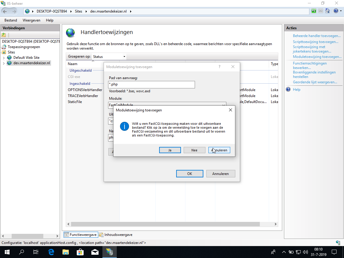Click the status bar network configuration icon
The height and width of the screenshot is (258, 344).
338,242
